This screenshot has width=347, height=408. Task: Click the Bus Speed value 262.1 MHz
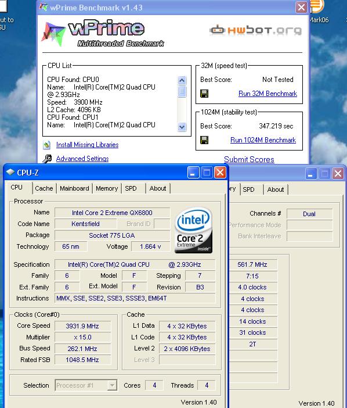pos(82,349)
